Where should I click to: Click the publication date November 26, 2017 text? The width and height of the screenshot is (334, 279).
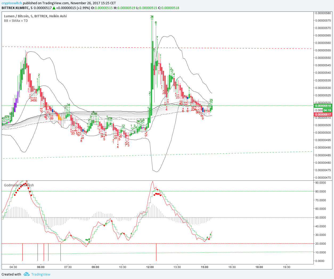coord(87,3)
